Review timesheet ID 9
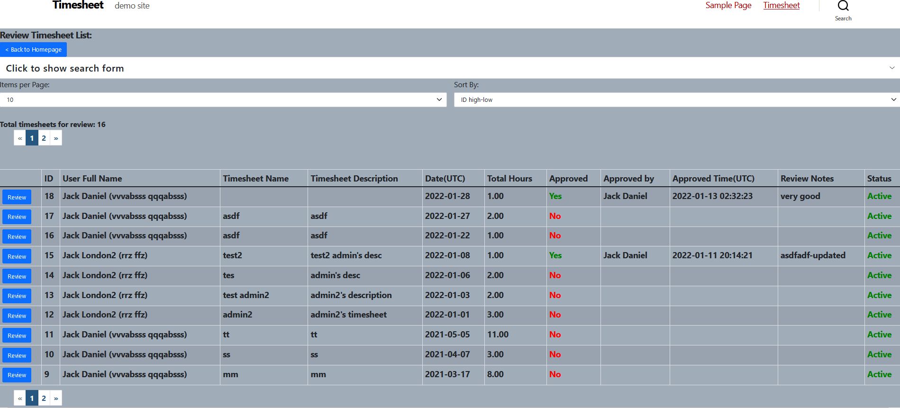 [17, 375]
